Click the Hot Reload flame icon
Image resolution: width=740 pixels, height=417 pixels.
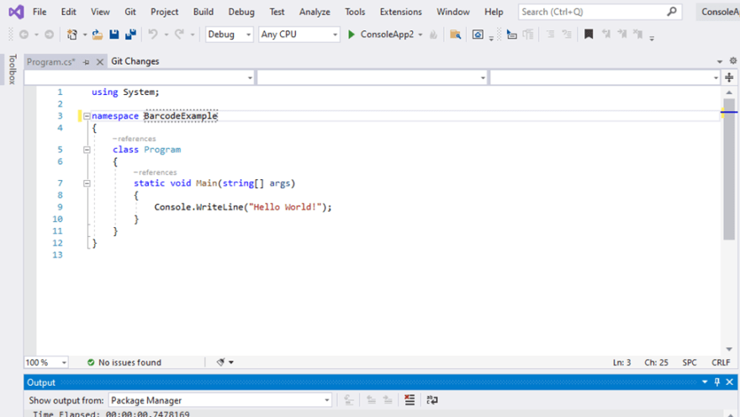[433, 34]
